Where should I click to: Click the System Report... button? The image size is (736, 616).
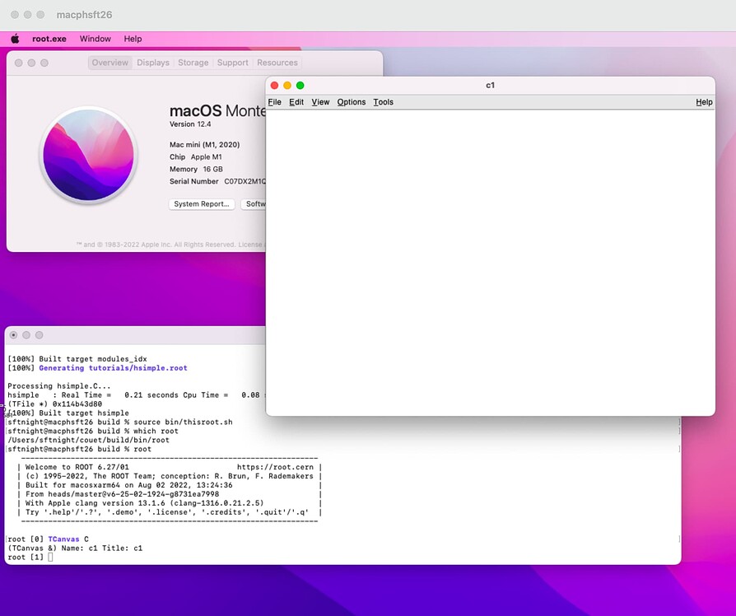tap(202, 204)
